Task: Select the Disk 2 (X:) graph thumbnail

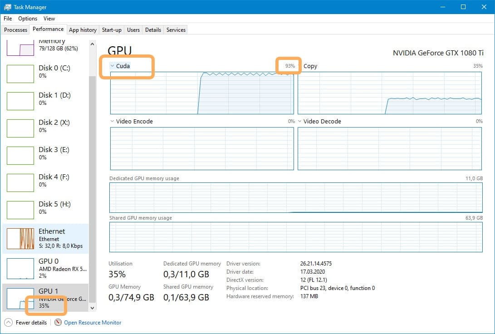Action: [20, 128]
